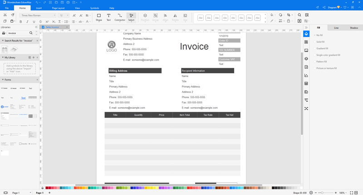The height and width of the screenshot is (195, 363).
Task: Open the Page Layout ribbon tab
Action: 58,8
